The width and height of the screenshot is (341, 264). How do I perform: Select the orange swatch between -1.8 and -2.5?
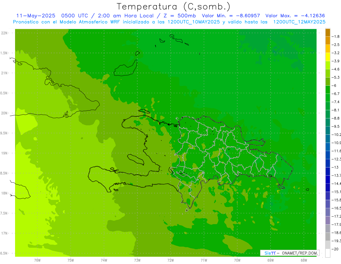point(328,41)
